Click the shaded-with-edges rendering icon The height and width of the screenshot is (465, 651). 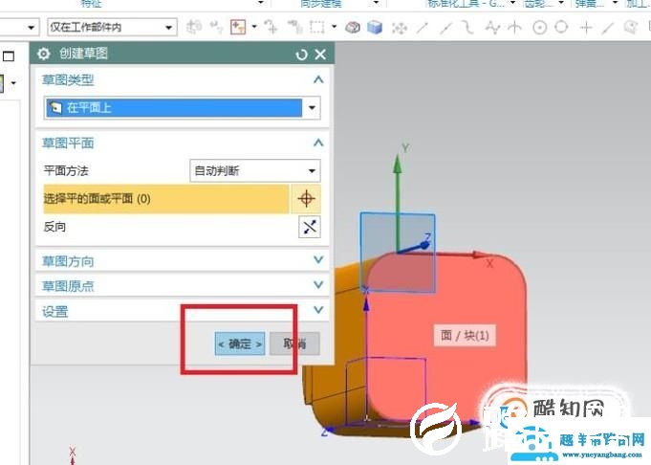353,28
